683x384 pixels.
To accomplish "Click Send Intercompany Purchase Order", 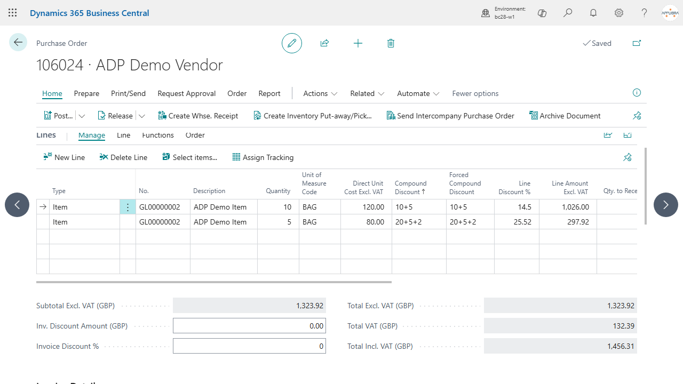I will point(450,116).
